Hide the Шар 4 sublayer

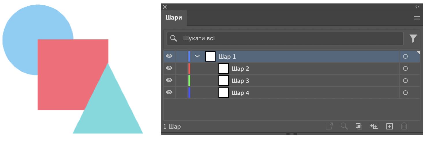169,92
